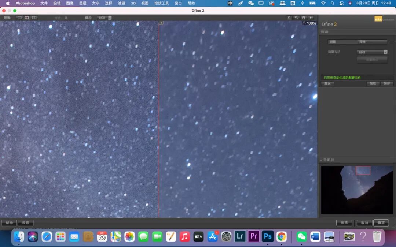Screen dimensions: 396x247
Task: Select the arrow selection tool in Dfine toolbar
Action: 289,18
